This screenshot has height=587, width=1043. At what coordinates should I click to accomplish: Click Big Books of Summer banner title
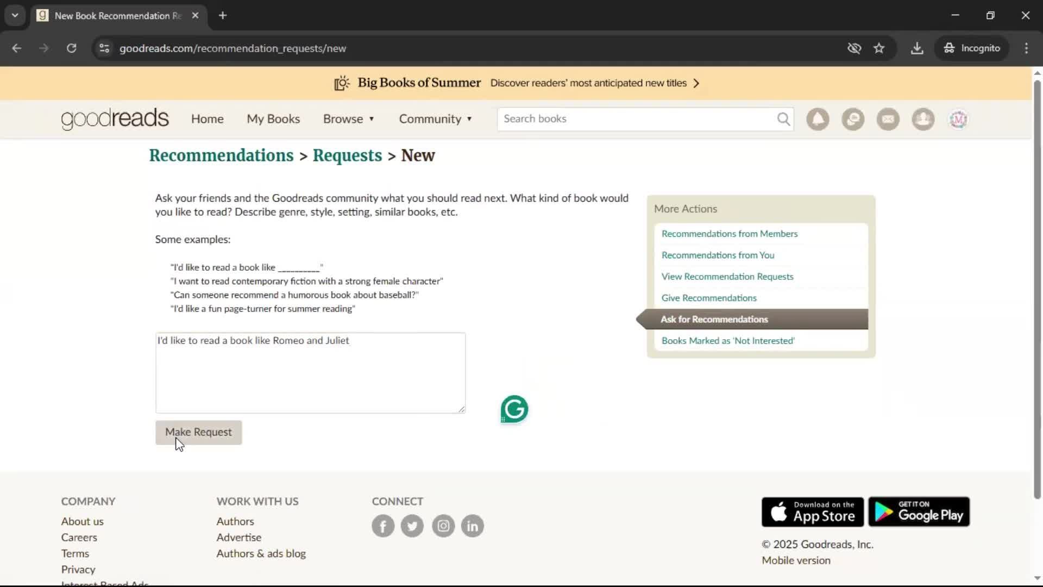coord(419,83)
